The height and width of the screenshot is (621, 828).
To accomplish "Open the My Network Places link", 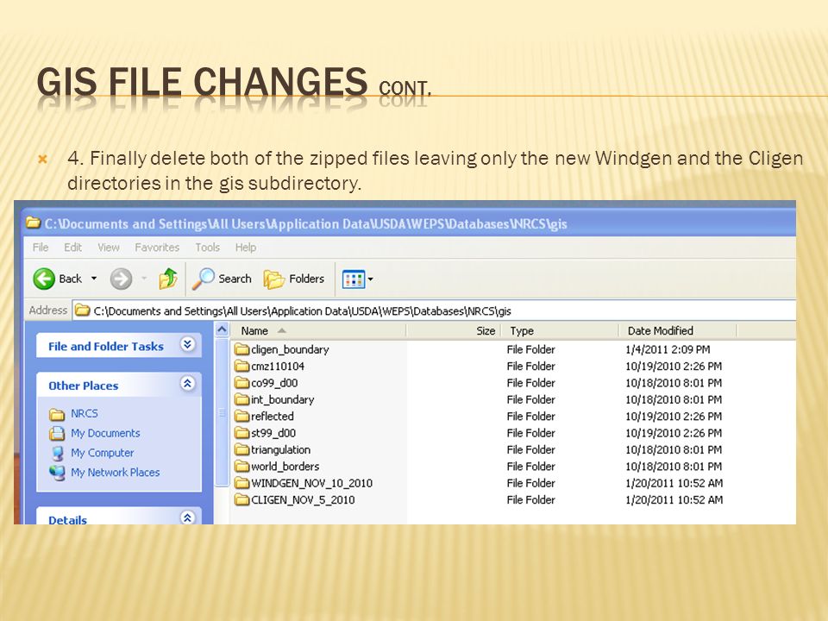I will point(115,472).
